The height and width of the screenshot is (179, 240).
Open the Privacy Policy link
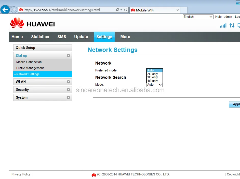tap(21, 174)
